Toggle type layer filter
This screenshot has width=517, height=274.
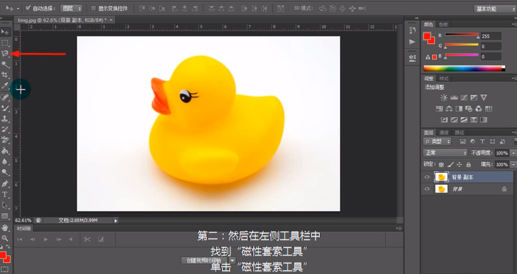tap(482, 141)
